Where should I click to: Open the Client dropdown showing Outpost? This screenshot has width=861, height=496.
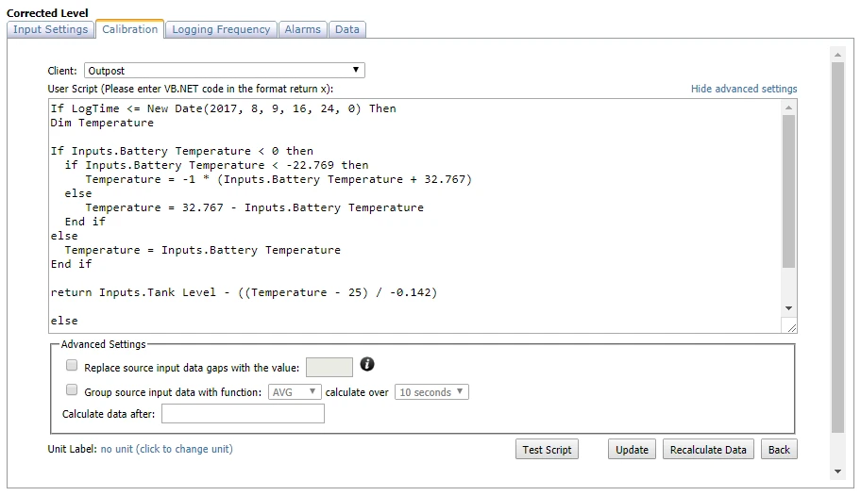(x=225, y=71)
